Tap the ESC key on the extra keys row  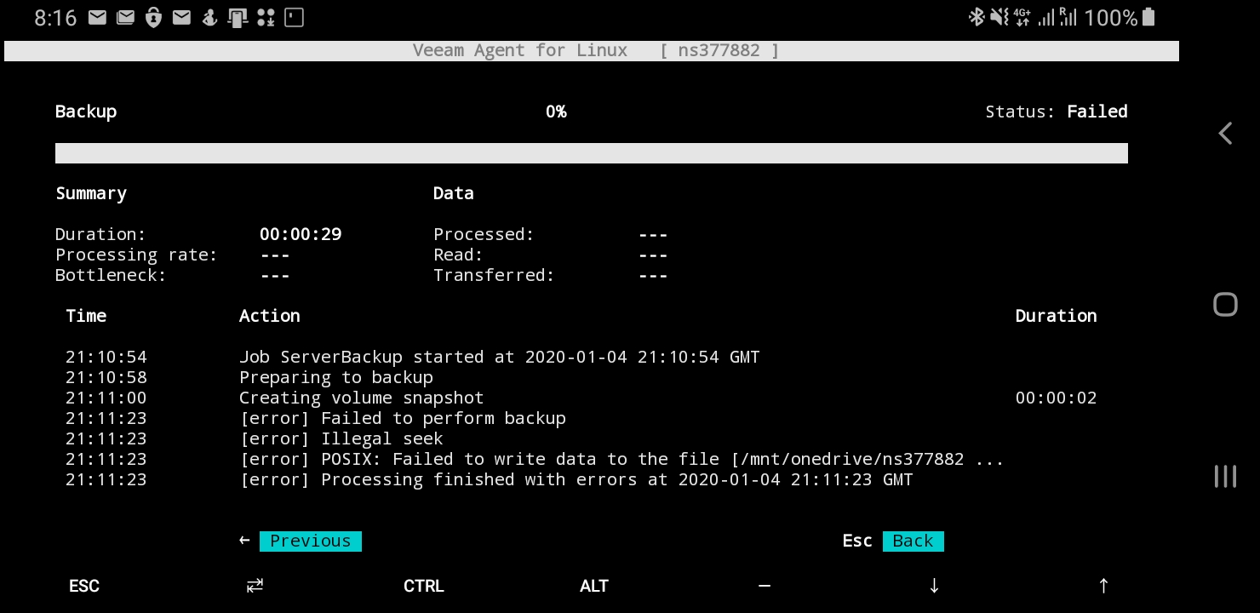point(84,586)
